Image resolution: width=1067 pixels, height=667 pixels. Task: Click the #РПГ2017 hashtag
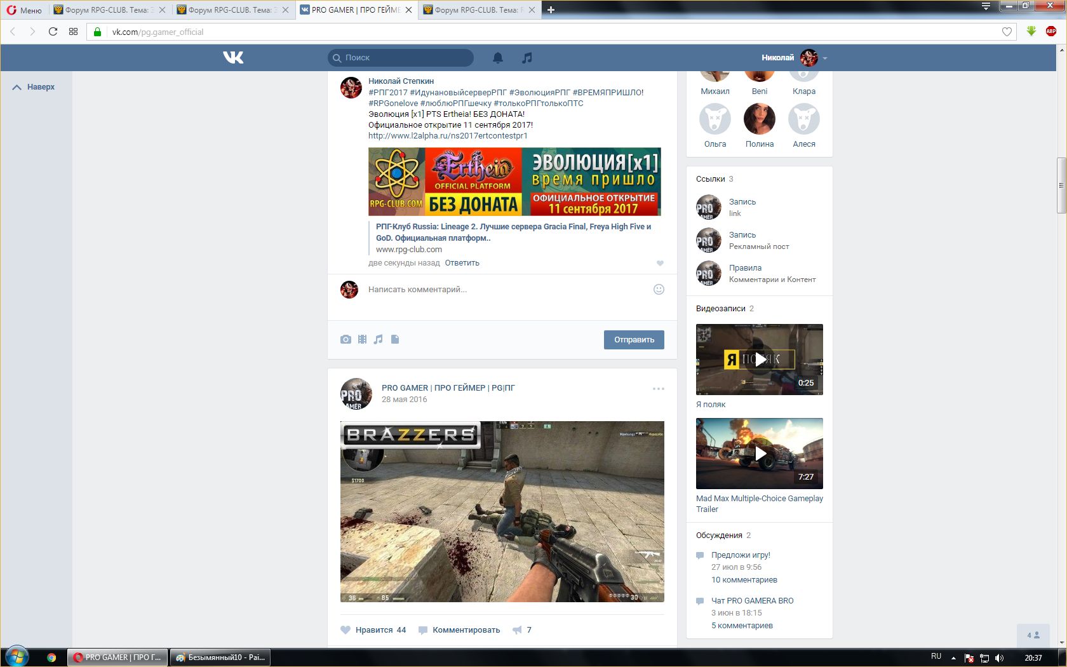point(388,93)
